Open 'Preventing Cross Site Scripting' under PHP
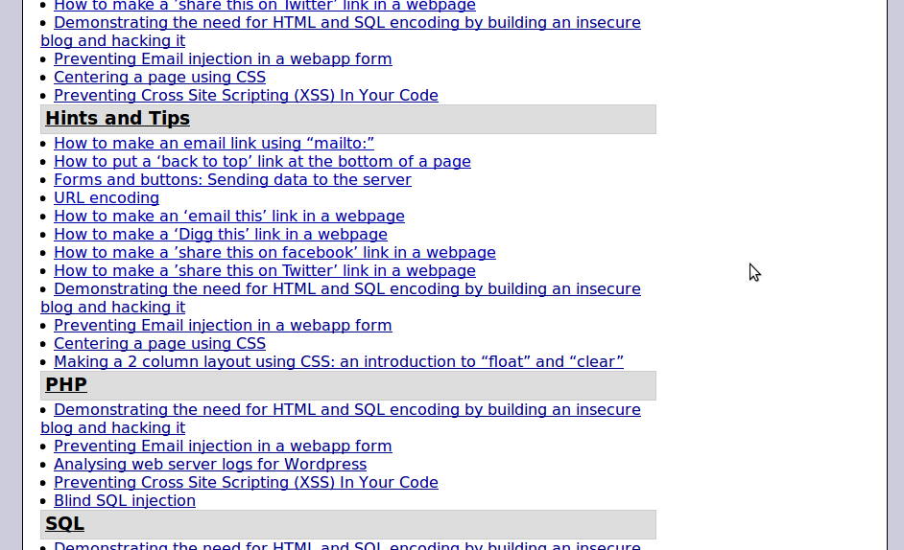The height and width of the screenshot is (550, 904). (247, 483)
